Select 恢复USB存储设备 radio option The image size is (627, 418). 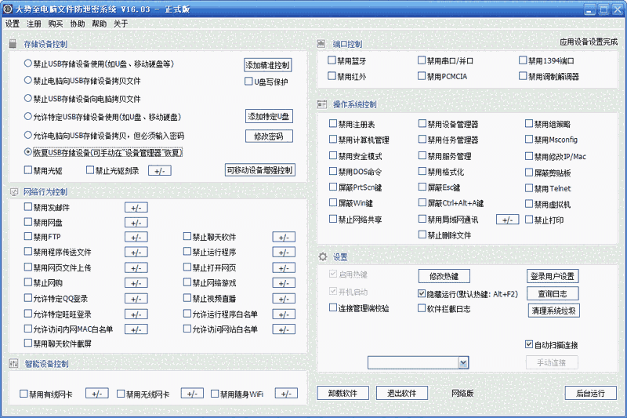click(28, 152)
